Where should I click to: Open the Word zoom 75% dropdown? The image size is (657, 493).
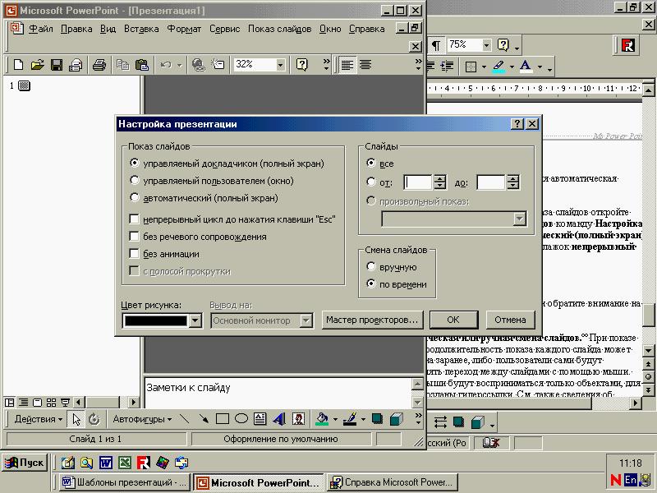(x=486, y=45)
